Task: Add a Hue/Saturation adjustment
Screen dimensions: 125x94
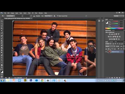Action: pos(109,37)
